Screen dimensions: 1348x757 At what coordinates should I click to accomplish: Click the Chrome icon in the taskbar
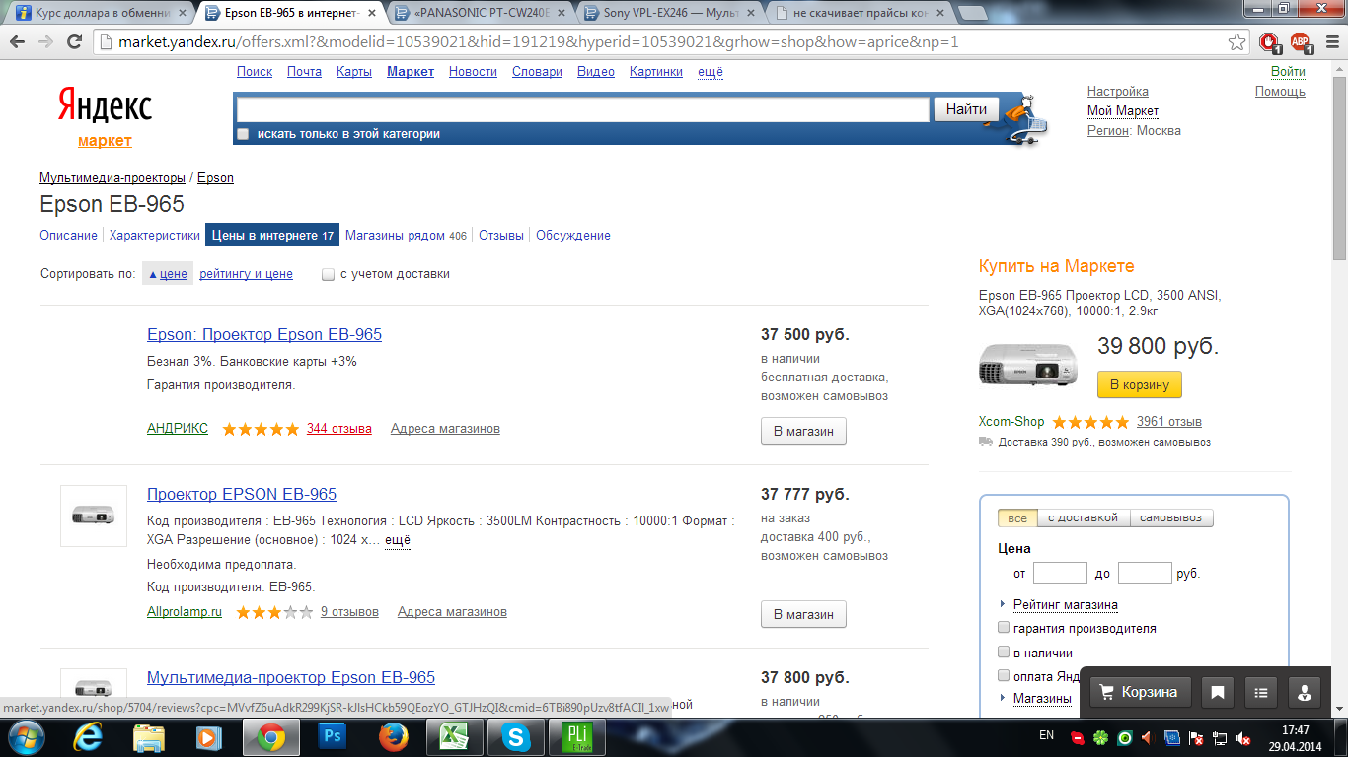click(271, 736)
